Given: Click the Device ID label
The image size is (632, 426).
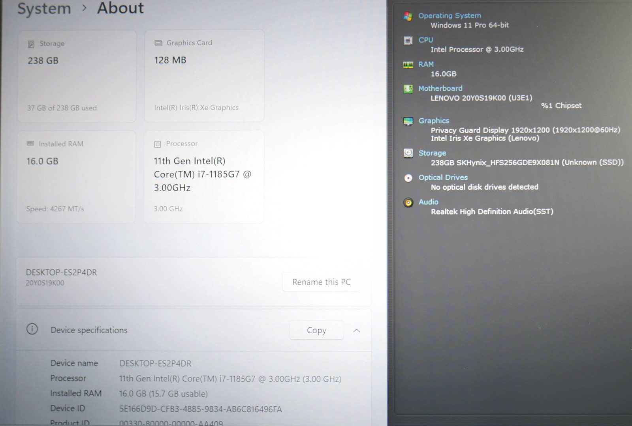Looking at the screenshot, I should [68, 408].
